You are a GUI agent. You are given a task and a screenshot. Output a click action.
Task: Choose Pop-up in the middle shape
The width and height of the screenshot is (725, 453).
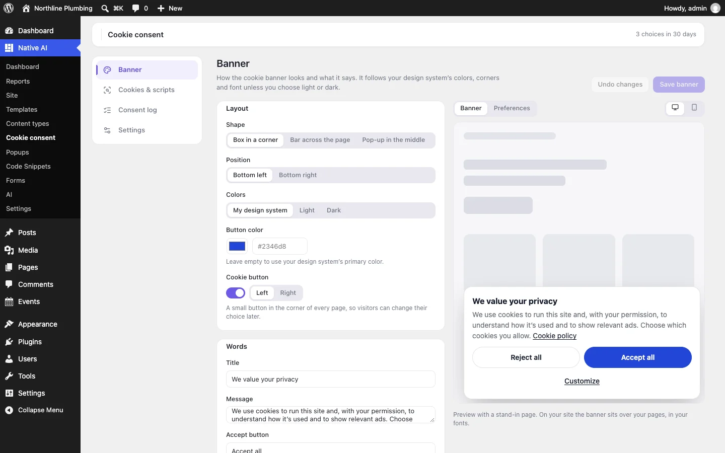(x=393, y=140)
